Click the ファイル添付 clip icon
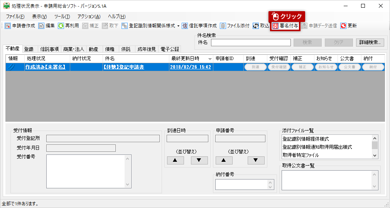 point(223,26)
